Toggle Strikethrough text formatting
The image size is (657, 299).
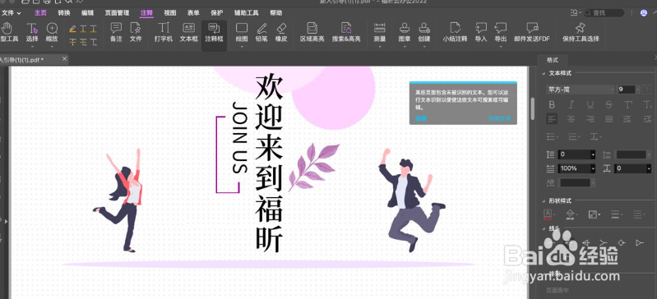coord(608,104)
